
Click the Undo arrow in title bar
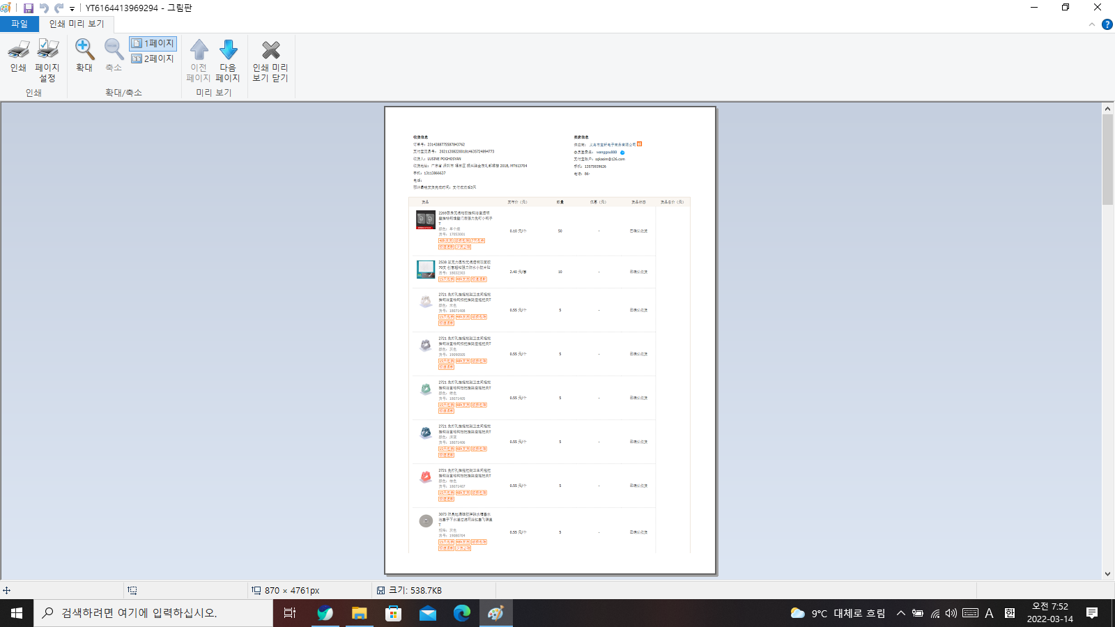point(44,8)
